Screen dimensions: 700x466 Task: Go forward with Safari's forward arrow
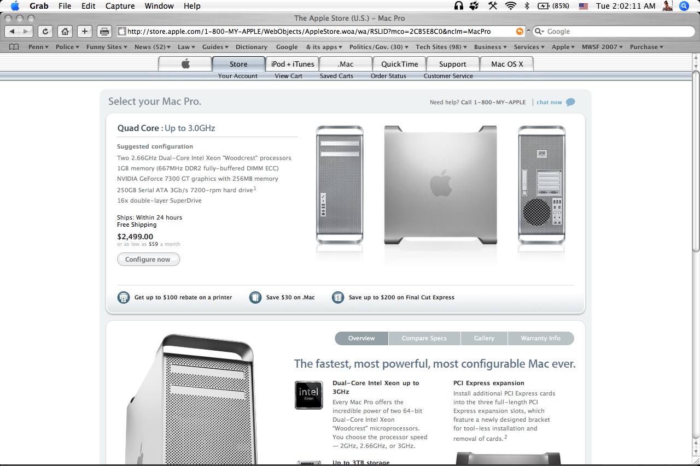point(26,32)
